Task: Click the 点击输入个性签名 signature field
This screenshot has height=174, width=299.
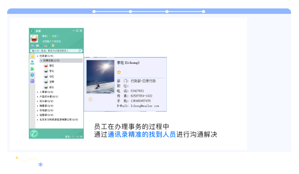Action: [x=52, y=41]
